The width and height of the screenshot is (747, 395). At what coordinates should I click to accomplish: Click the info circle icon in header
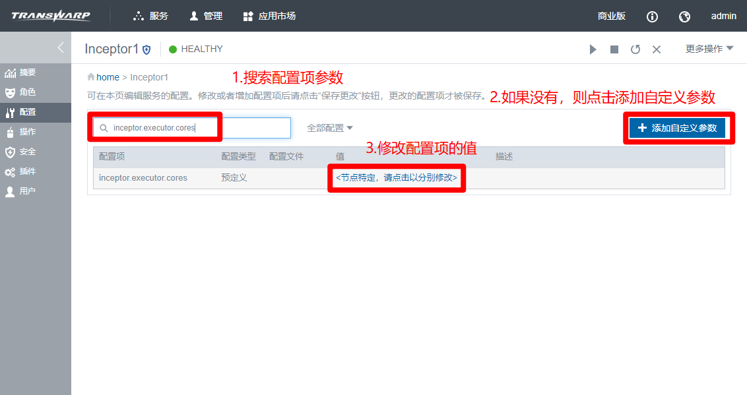pyautogui.click(x=652, y=16)
